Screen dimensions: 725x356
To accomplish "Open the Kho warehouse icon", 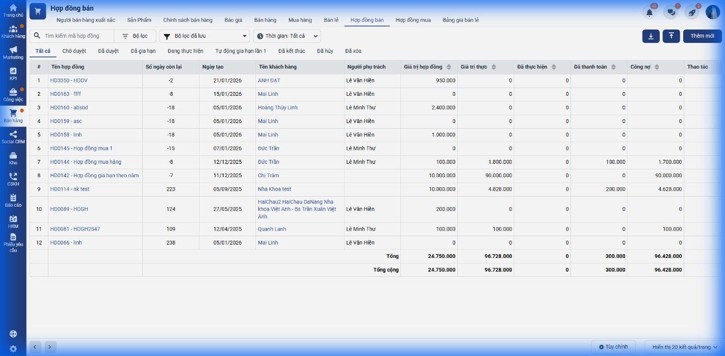I will tap(13, 156).
